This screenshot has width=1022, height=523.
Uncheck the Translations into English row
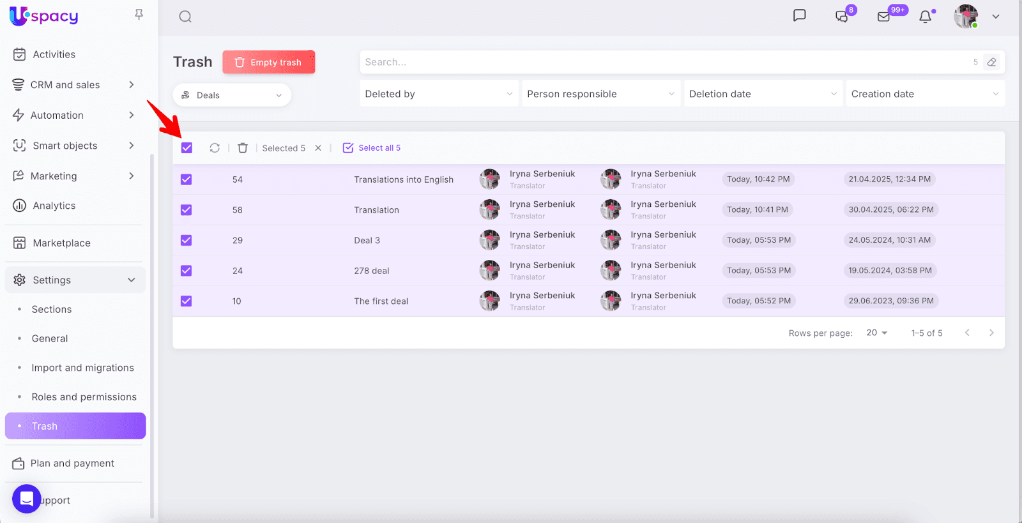point(187,179)
